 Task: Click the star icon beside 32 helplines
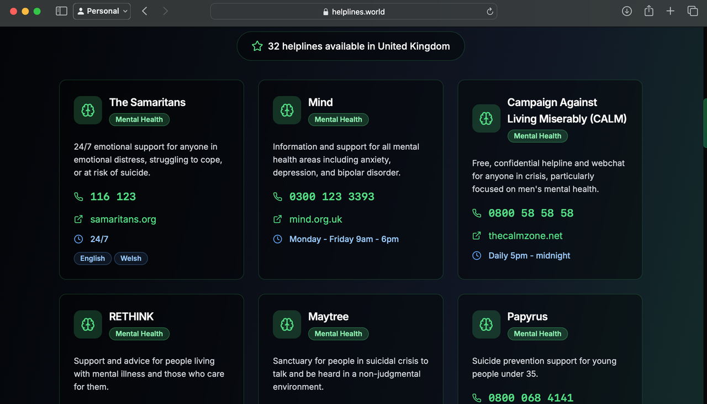pos(257,46)
